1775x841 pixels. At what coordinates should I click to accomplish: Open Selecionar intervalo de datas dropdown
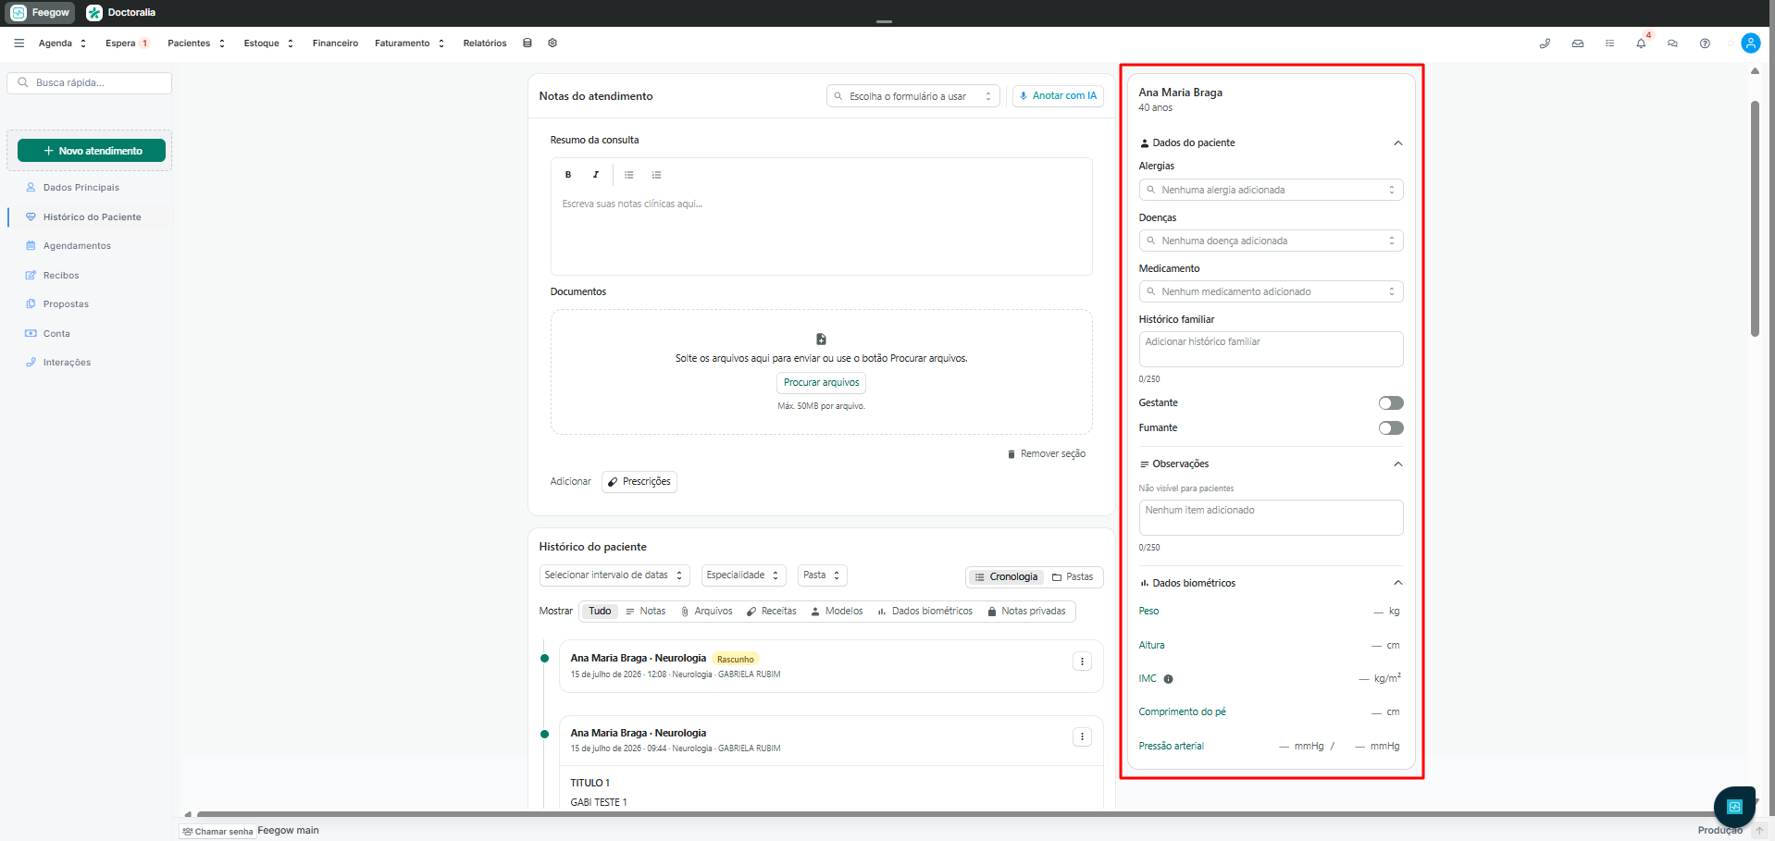614,575
